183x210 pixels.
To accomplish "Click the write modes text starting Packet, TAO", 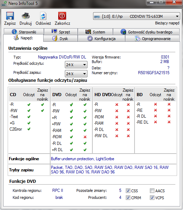I will pyautogui.click(x=110, y=170).
